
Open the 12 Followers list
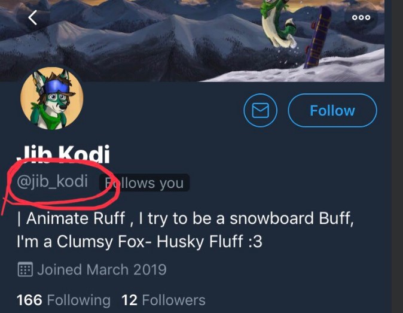(x=163, y=300)
